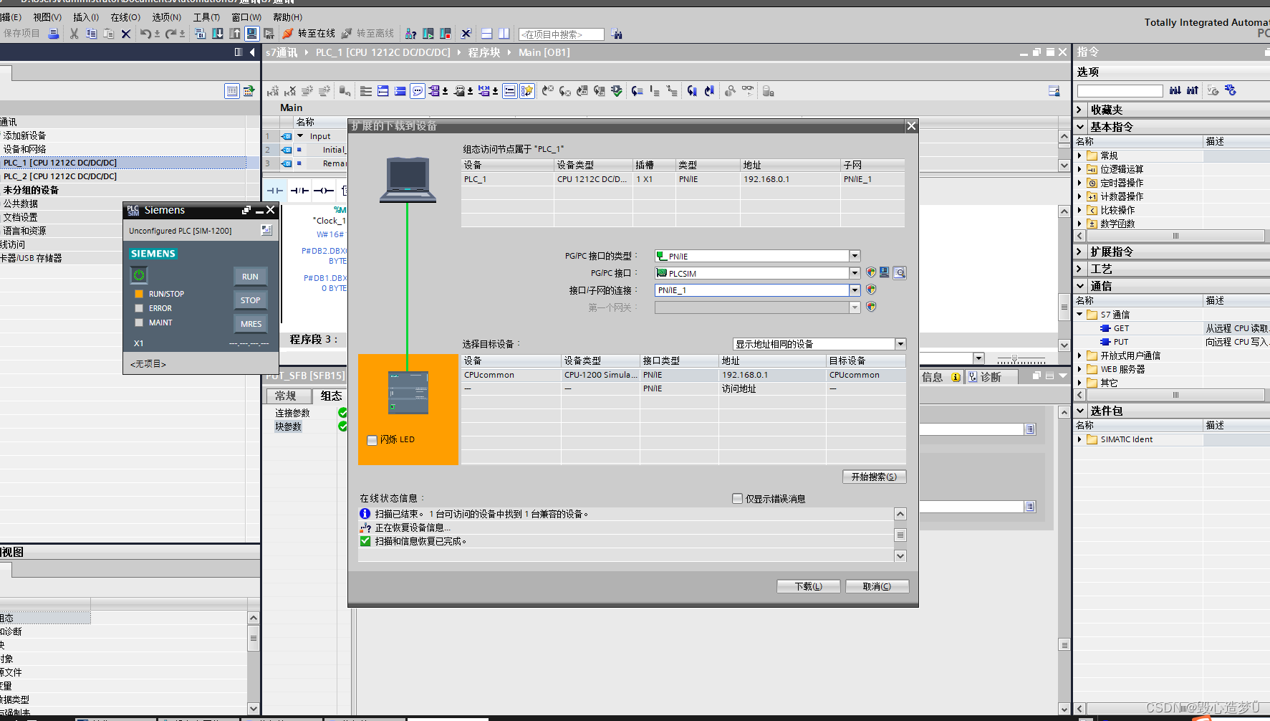Click MRES button in PLCSIM
The image size is (1270, 721).
coord(250,324)
